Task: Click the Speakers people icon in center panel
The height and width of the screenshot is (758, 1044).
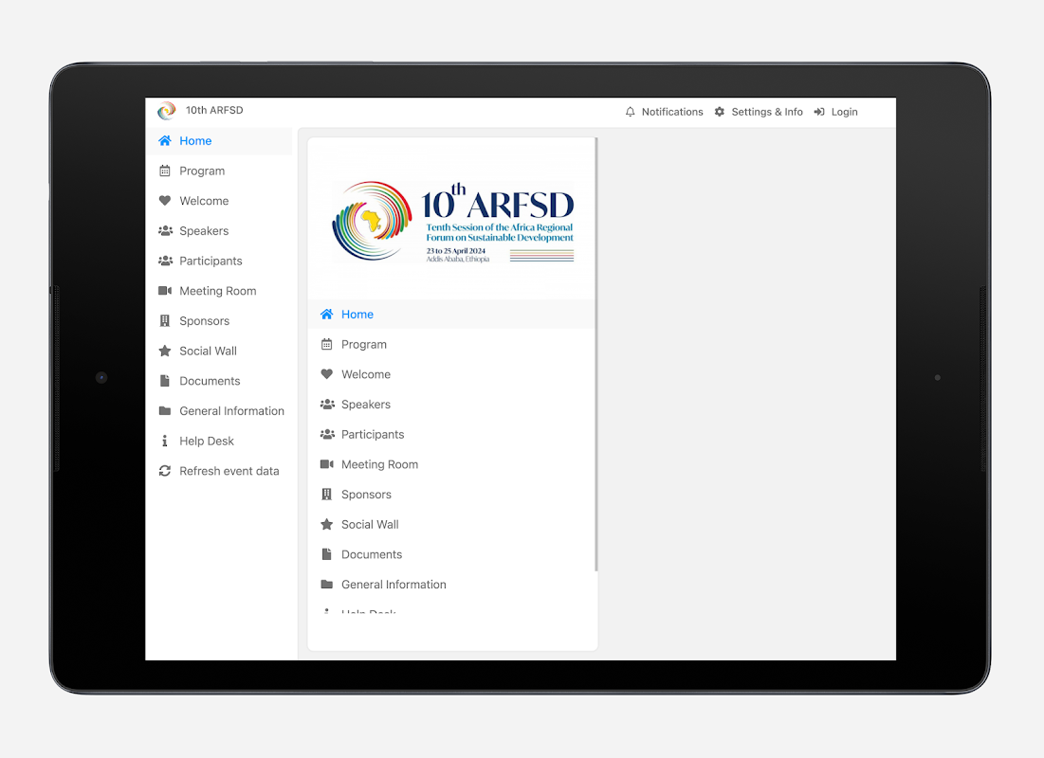Action: tap(327, 404)
